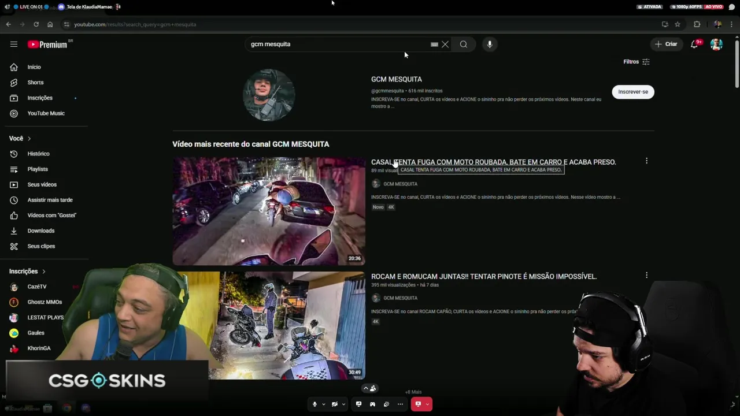Image resolution: width=740 pixels, height=416 pixels.
Task: Open channel name under second video
Action: coord(400,298)
